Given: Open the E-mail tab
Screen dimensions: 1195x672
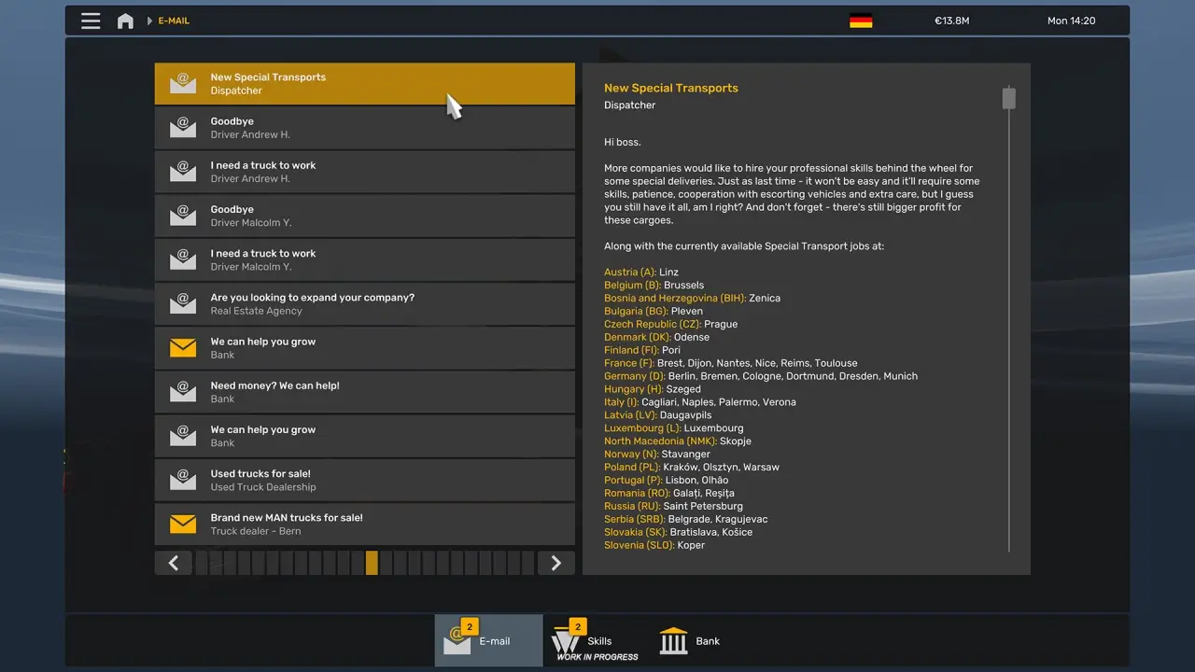Looking at the screenshot, I should tap(488, 641).
